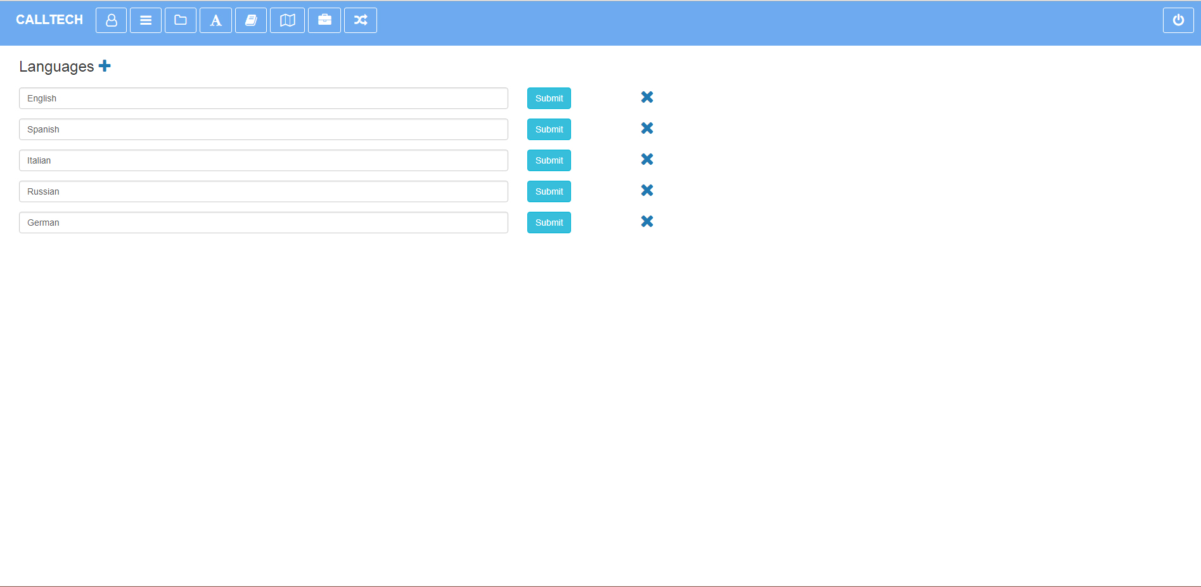This screenshot has width=1201, height=587.
Task: Open the user profile icon in navbar
Action: 111,20
